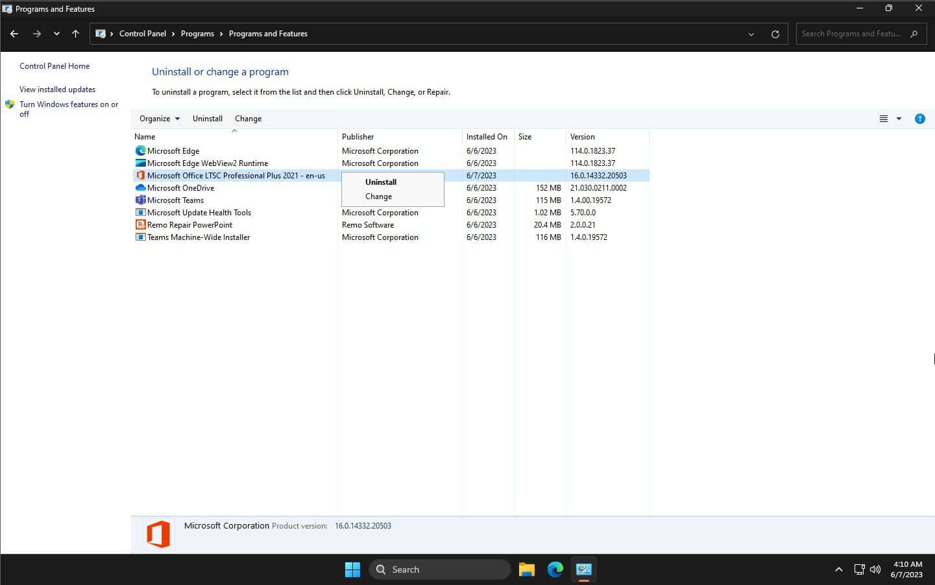Viewport: 935px width, 585px height.
Task: Open Turn Windows features on or off
Action: [x=69, y=109]
